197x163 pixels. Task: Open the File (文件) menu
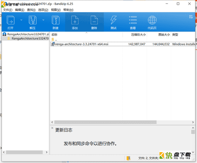click(8, 10)
